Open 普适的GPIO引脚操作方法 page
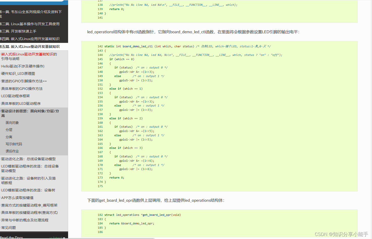This screenshot has height=239, width=372. click(x=24, y=81)
